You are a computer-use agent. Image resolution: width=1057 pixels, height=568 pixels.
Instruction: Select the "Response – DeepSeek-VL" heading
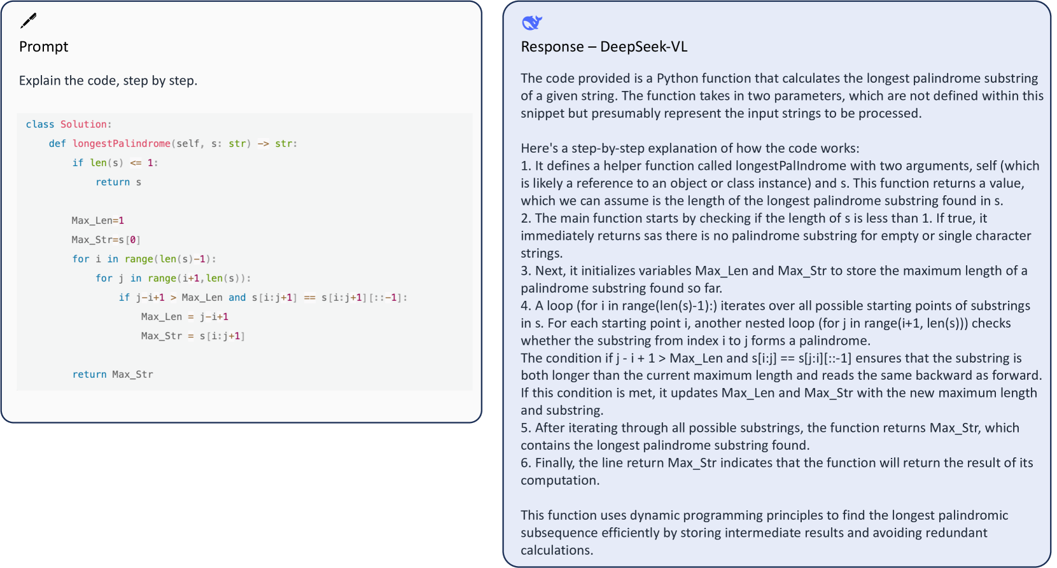(x=604, y=46)
